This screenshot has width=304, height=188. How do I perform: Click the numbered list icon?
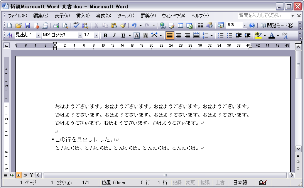click(221, 36)
